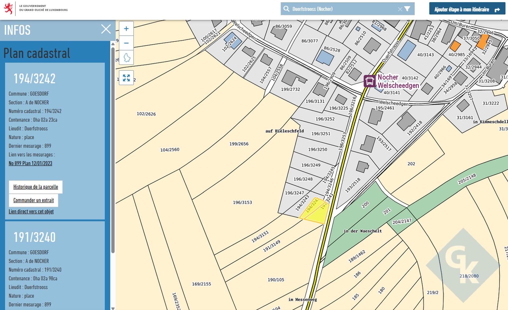508x310 pixels.
Task: Toggle fullscreen map mode
Action: pos(126,78)
